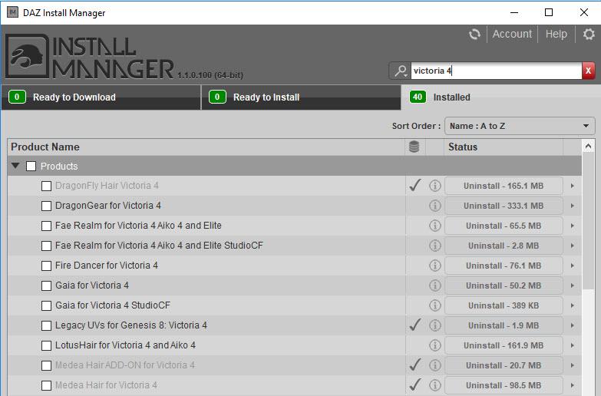Open the Help menu
Viewport: 601px width, 396px height.
556,34
